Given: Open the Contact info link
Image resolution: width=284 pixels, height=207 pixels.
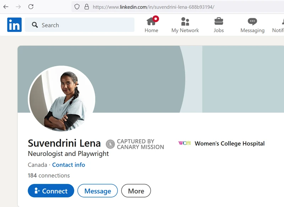Looking at the screenshot, I should [x=69, y=165].
